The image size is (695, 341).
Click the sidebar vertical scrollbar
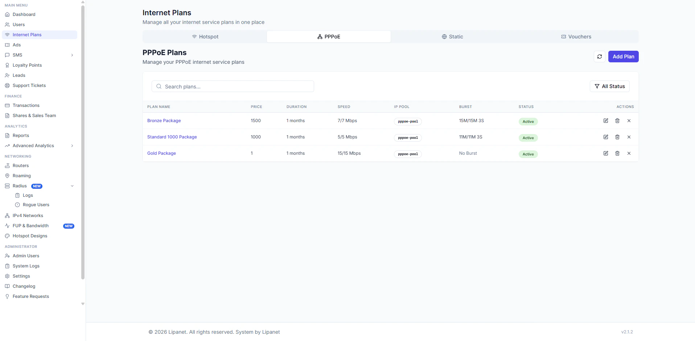tap(83, 142)
